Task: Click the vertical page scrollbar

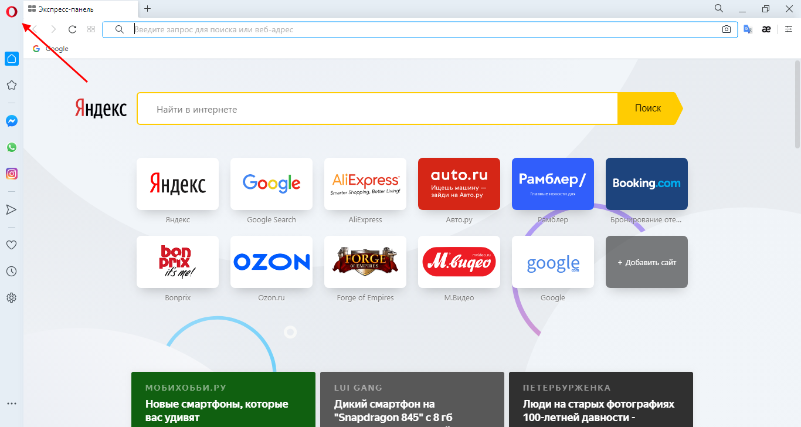Action: [797, 104]
